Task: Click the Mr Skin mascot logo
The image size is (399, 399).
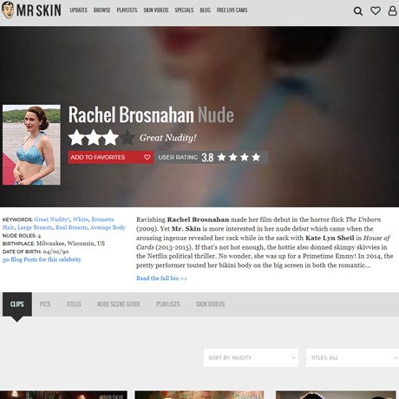Action: [8, 10]
